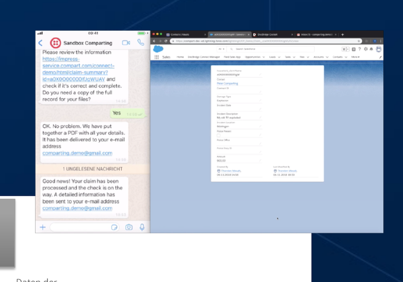This screenshot has height=282, width=403.
Task: Open the Favorites list dropdown arrow
Action: pos(348,49)
